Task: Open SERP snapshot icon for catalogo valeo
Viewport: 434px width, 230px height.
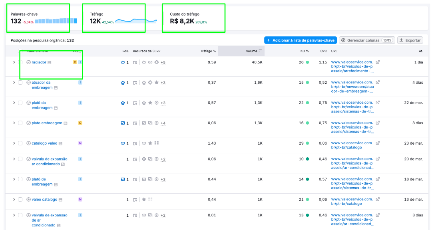Action: 135,143
